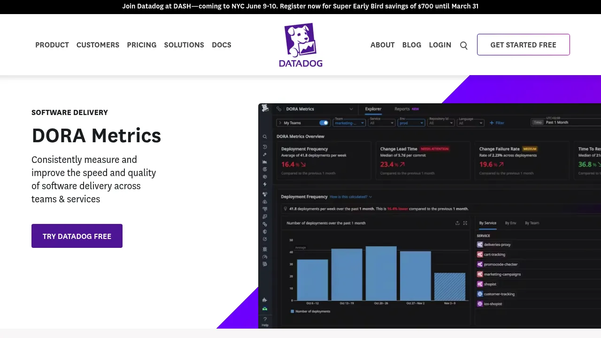This screenshot has width=601, height=338.
Task: Click the TRY DATADOG FREE button
Action: 77,236
